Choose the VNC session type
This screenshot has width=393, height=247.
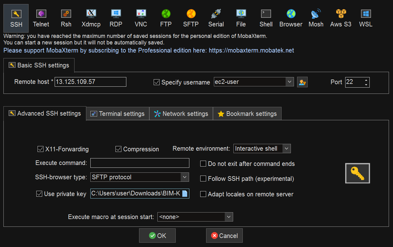coord(141,18)
